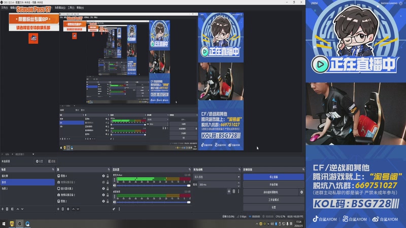
Task: Open OBS icon in Windows taskbar
Action: [20, 224]
